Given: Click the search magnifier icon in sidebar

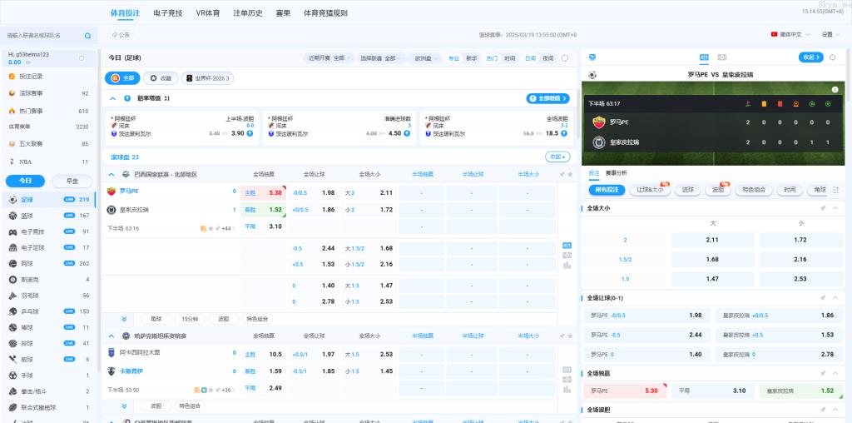Looking at the screenshot, I should (x=87, y=36).
